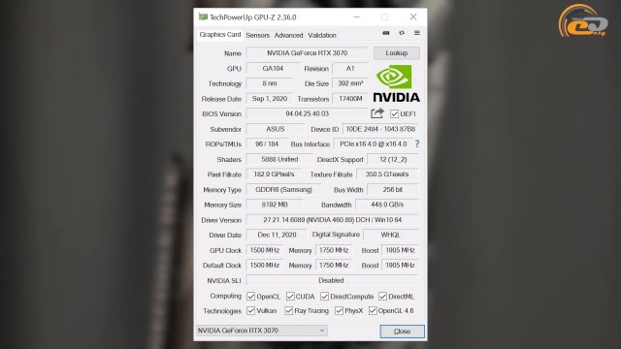Click the GPU Clock row Boost 1905 MHz
This screenshot has height=349, width=621.
pyautogui.click(x=400, y=250)
